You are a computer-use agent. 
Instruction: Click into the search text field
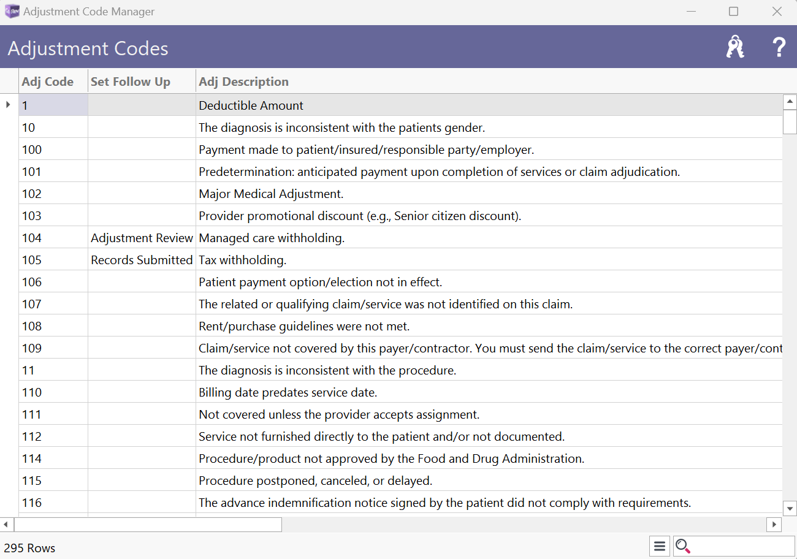[x=742, y=546]
